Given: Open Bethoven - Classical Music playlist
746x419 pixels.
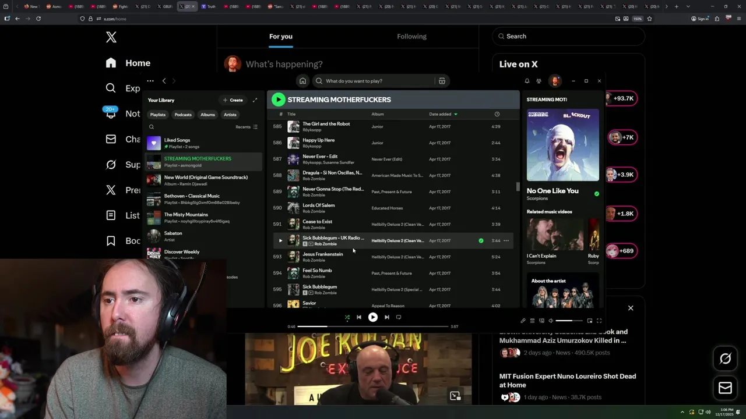Looking at the screenshot, I should 204,199.
